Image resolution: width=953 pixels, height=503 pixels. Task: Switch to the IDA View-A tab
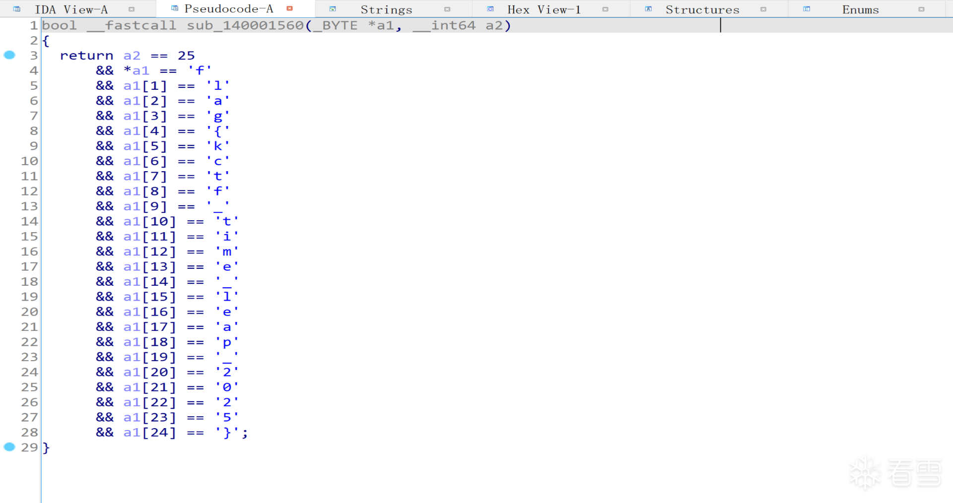click(71, 9)
